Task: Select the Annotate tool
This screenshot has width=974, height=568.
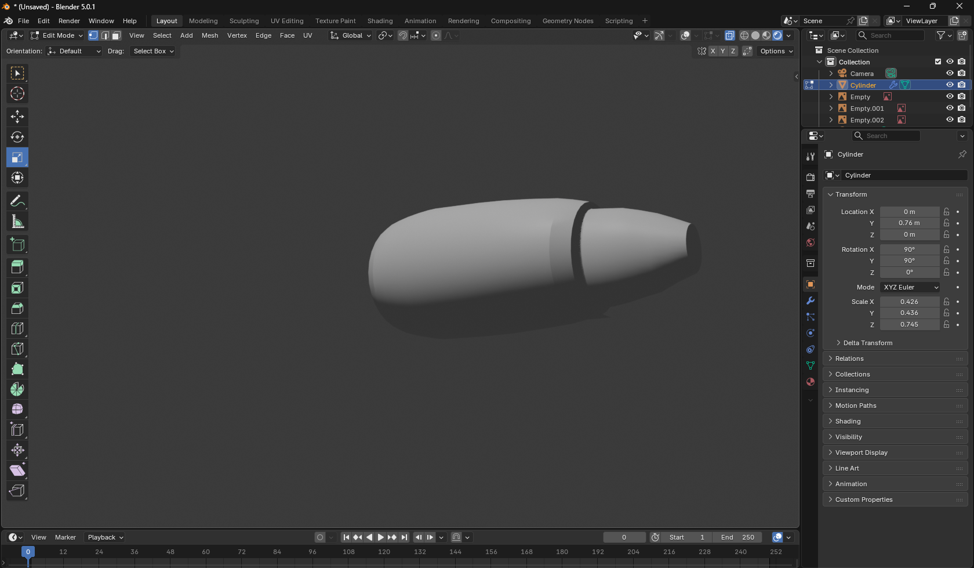Action: click(17, 201)
